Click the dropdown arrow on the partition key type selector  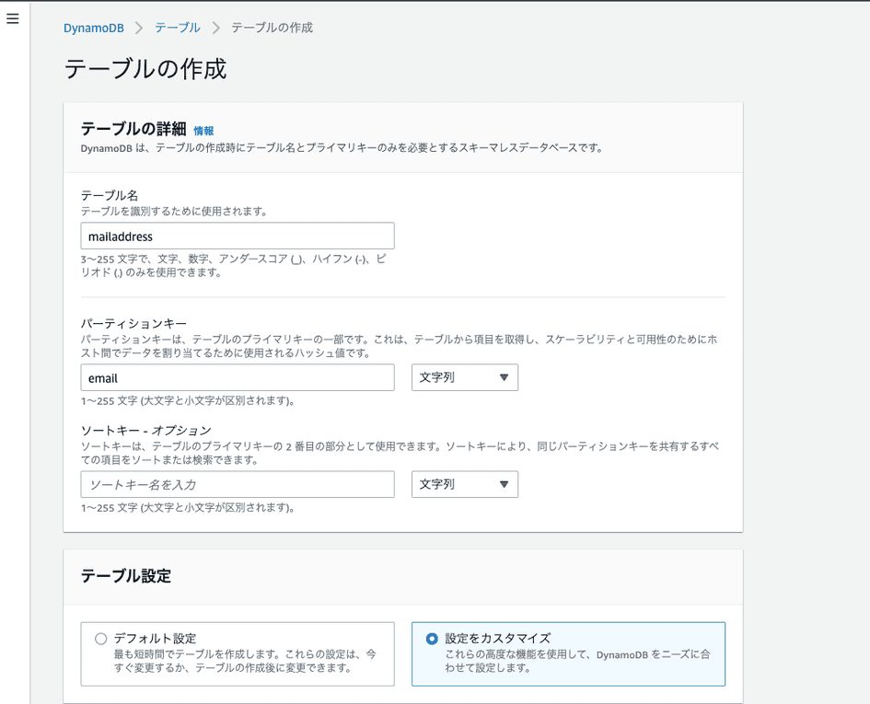pyautogui.click(x=505, y=377)
